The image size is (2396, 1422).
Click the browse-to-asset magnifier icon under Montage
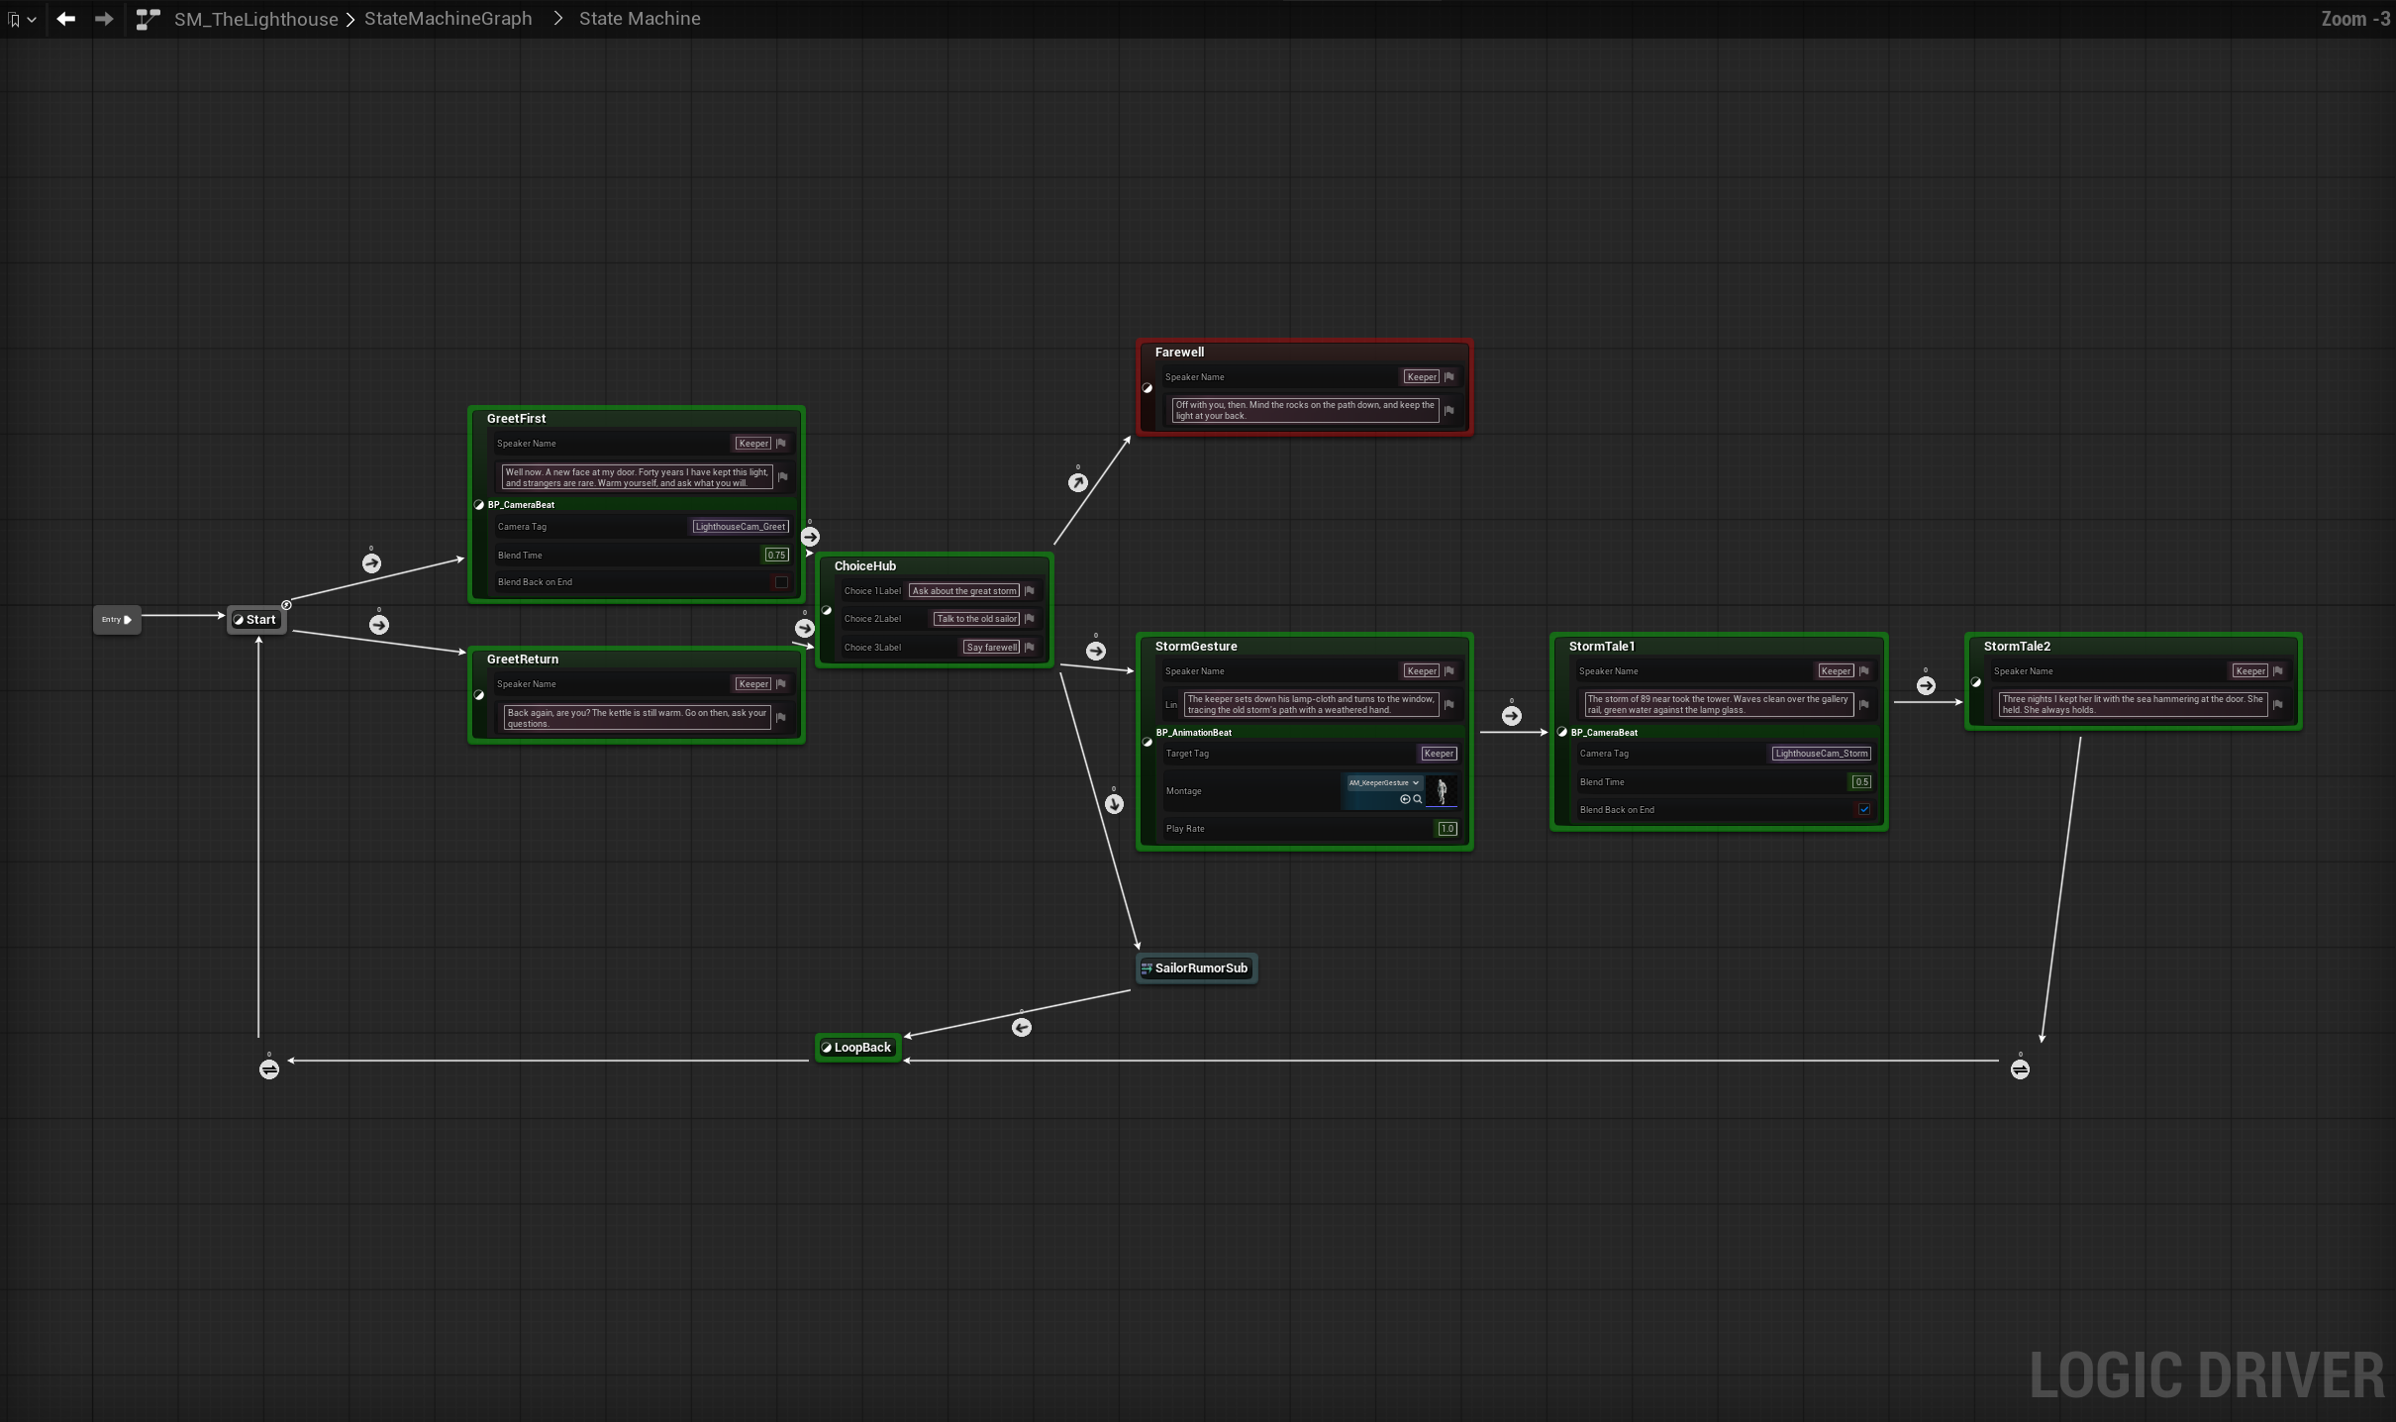[x=1418, y=799]
